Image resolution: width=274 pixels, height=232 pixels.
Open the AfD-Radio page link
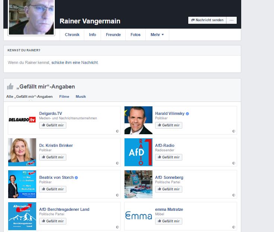pos(165,145)
